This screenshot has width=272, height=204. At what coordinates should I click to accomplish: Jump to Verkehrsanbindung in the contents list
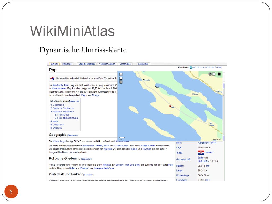[x=68, y=118]
